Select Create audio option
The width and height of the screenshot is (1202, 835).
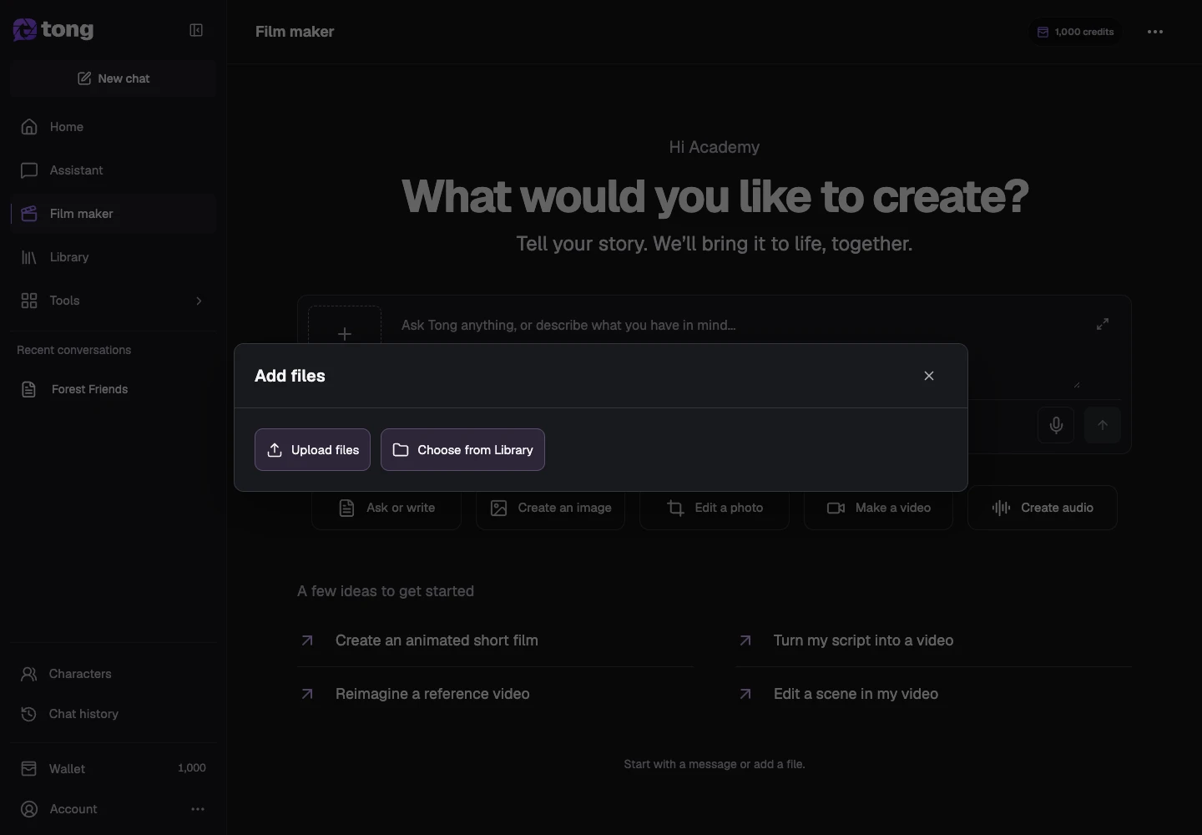point(1043,508)
